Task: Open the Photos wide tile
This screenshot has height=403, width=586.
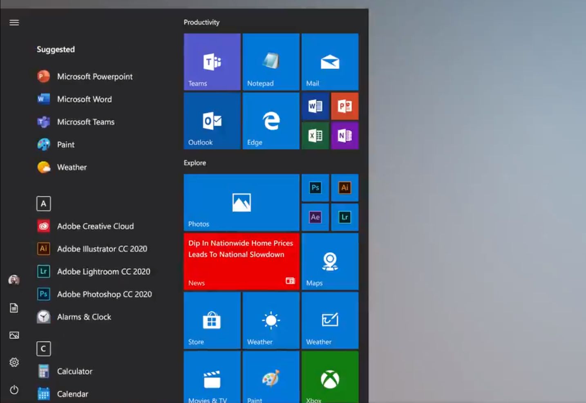Action: (x=242, y=203)
